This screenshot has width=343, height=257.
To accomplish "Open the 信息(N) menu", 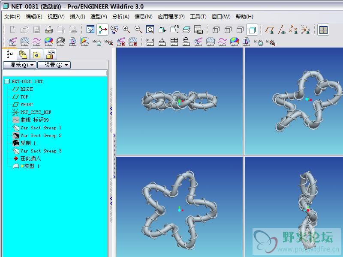I will [x=144, y=17].
